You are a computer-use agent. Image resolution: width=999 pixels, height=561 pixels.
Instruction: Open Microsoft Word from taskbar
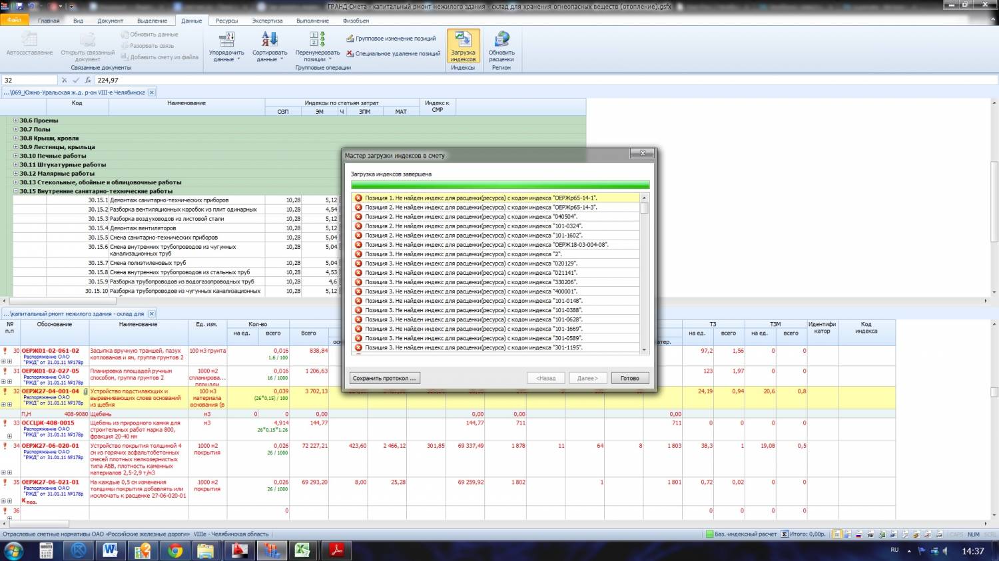[x=110, y=550]
